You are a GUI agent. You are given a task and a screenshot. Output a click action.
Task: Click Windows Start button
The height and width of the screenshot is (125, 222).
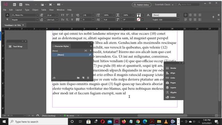pyautogui.click(x=4, y=122)
